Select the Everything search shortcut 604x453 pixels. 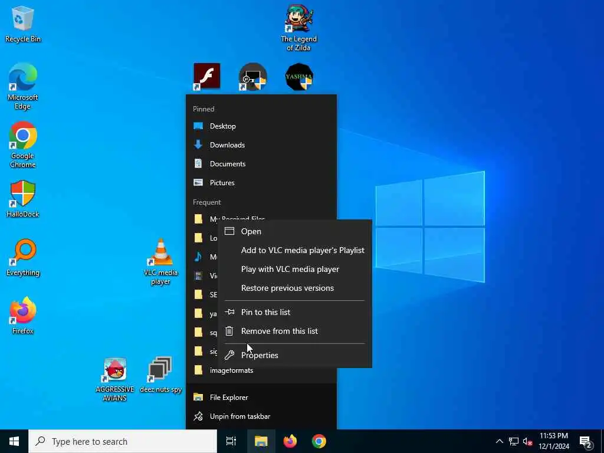(x=23, y=257)
